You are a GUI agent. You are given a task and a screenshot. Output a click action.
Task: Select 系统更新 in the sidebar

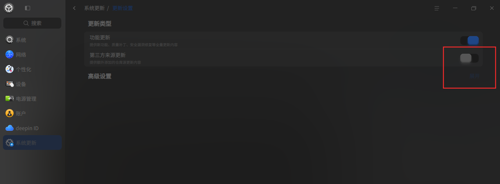click(32, 142)
